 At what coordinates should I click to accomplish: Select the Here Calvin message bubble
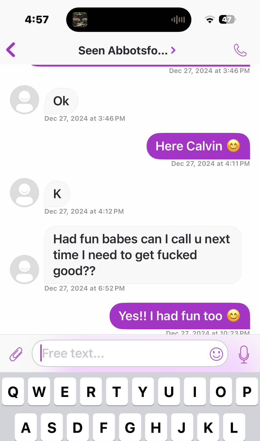pyautogui.click(x=198, y=146)
